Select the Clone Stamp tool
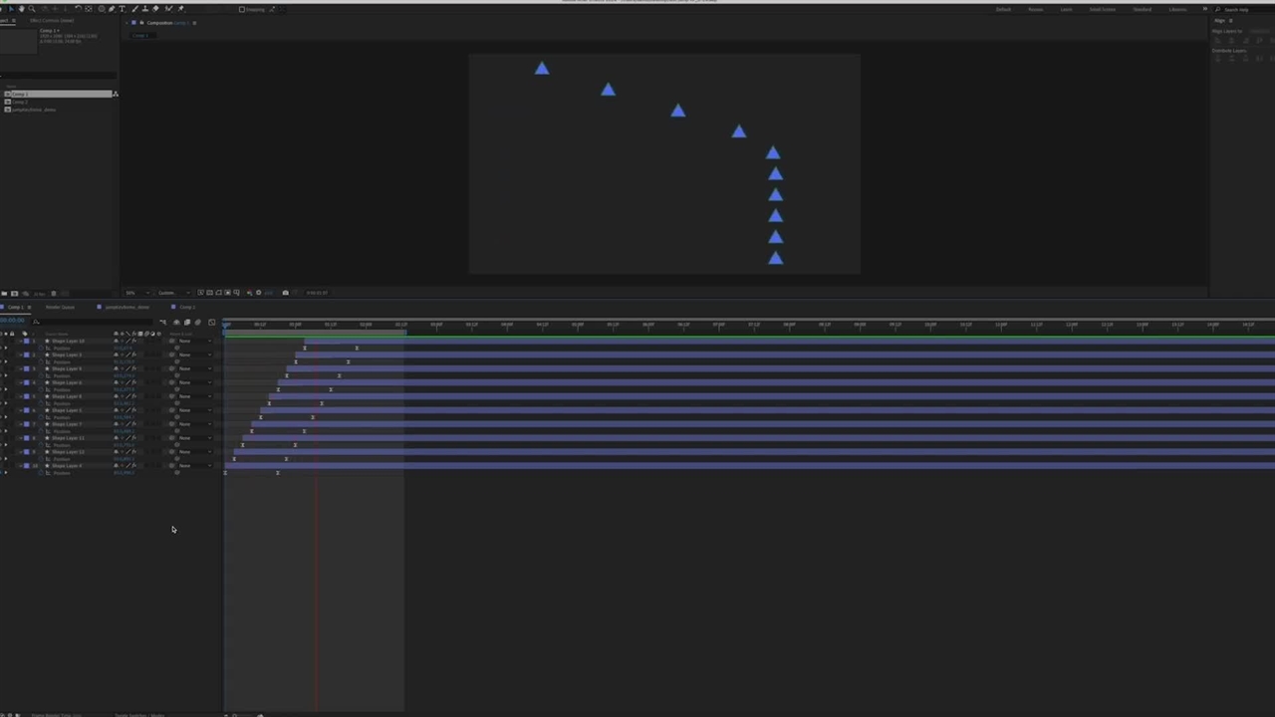The width and height of the screenshot is (1275, 717). click(x=145, y=9)
